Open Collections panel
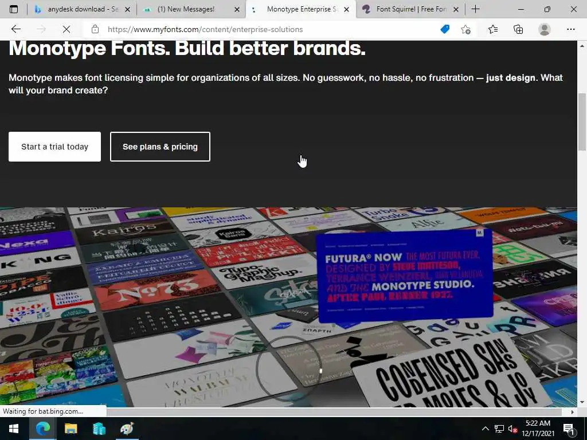The width and height of the screenshot is (587, 440). point(518,29)
